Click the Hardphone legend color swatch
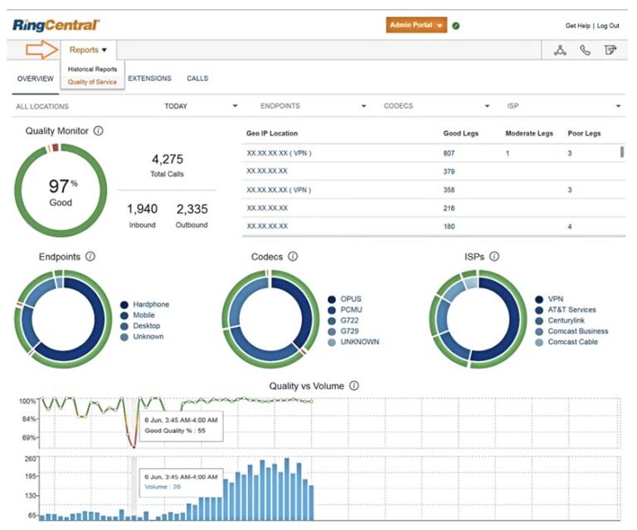Screen dimensions: 637x530 124,305
